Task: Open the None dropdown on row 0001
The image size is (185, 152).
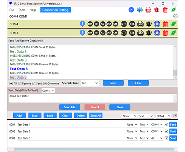Action: (132, 125)
